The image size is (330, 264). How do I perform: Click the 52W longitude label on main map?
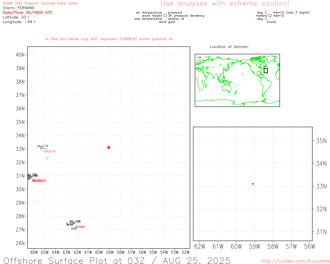(186, 252)
